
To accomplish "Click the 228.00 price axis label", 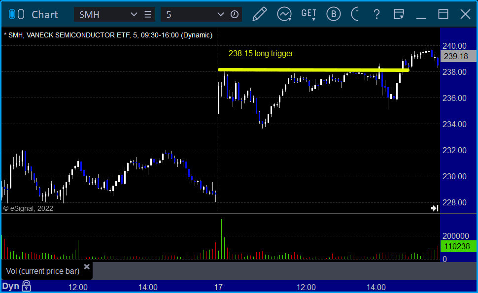I will pos(454,202).
